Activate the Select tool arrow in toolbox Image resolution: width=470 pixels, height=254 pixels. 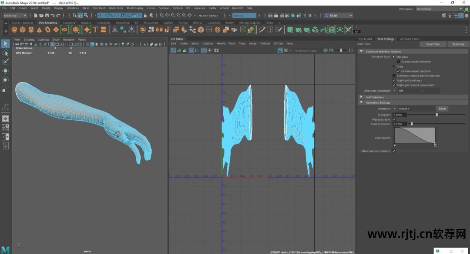tap(5, 44)
